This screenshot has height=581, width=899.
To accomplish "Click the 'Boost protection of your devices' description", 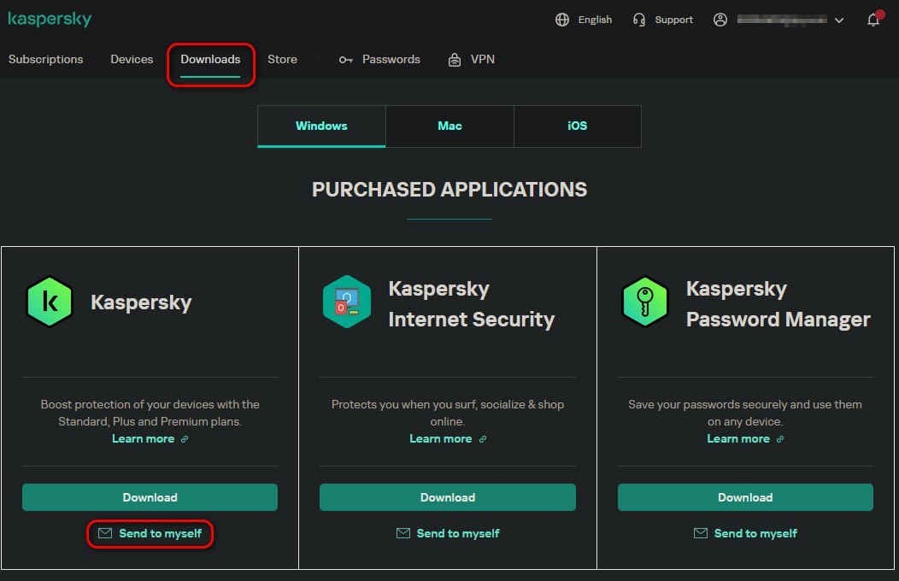I will tap(150, 413).
